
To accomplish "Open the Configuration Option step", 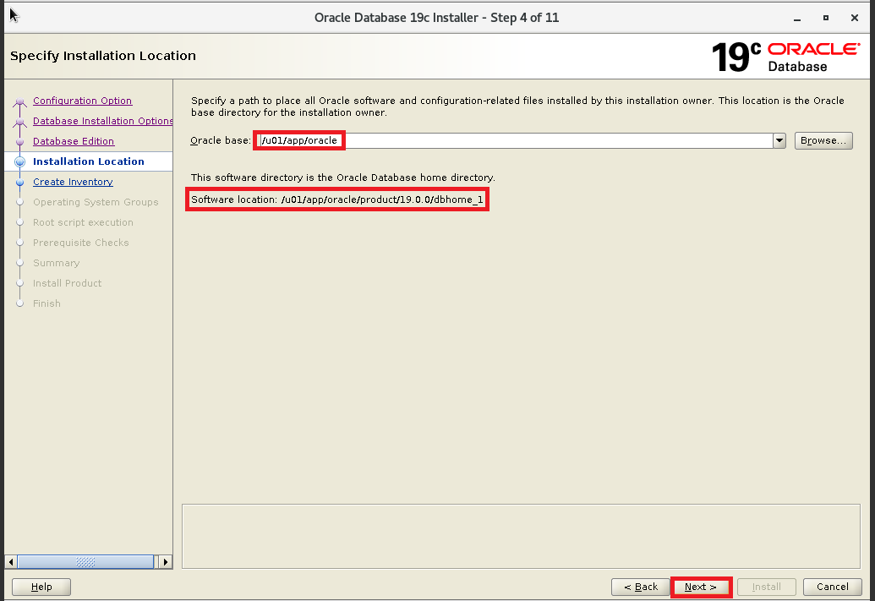I will [82, 101].
